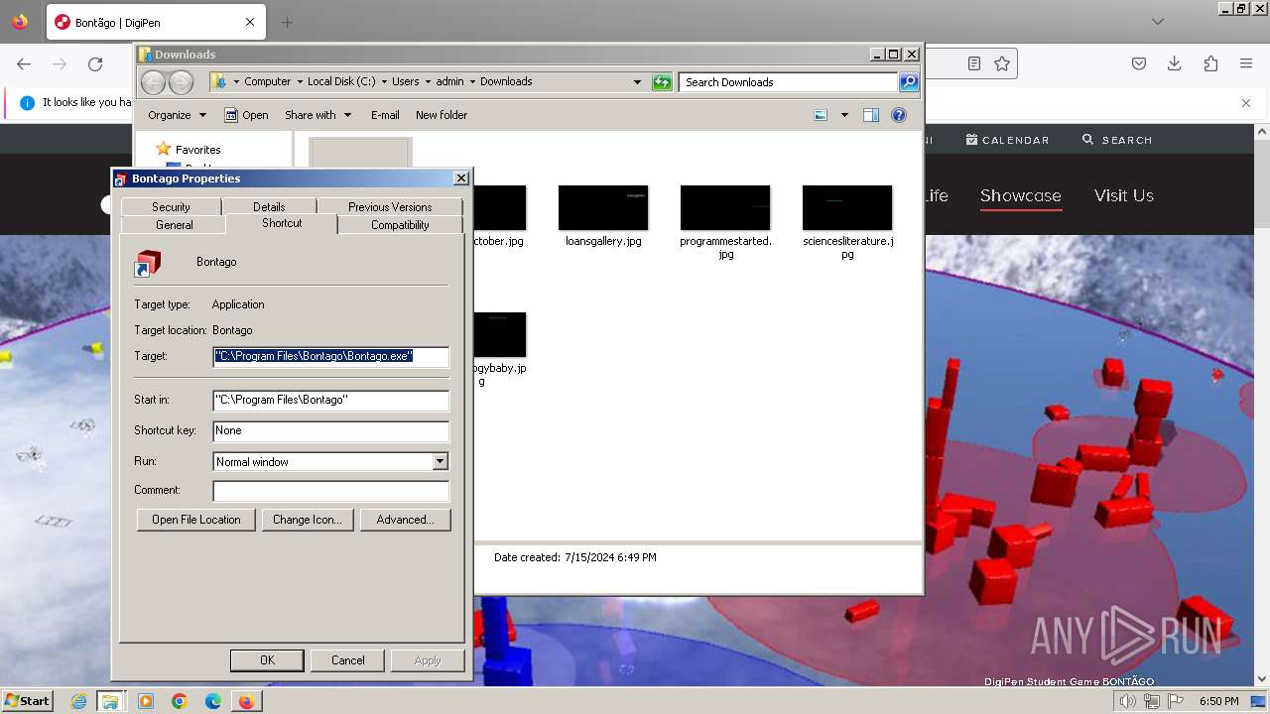Close the Bontago Properties dialog
Viewport: 1270px width, 714px height.
pyautogui.click(x=461, y=178)
